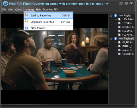
Task: Select pispers.flv in playlist
Action: coord(127,50)
